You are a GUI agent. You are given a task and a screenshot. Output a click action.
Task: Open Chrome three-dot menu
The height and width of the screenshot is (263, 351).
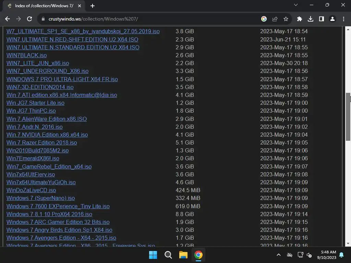coord(343,19)
